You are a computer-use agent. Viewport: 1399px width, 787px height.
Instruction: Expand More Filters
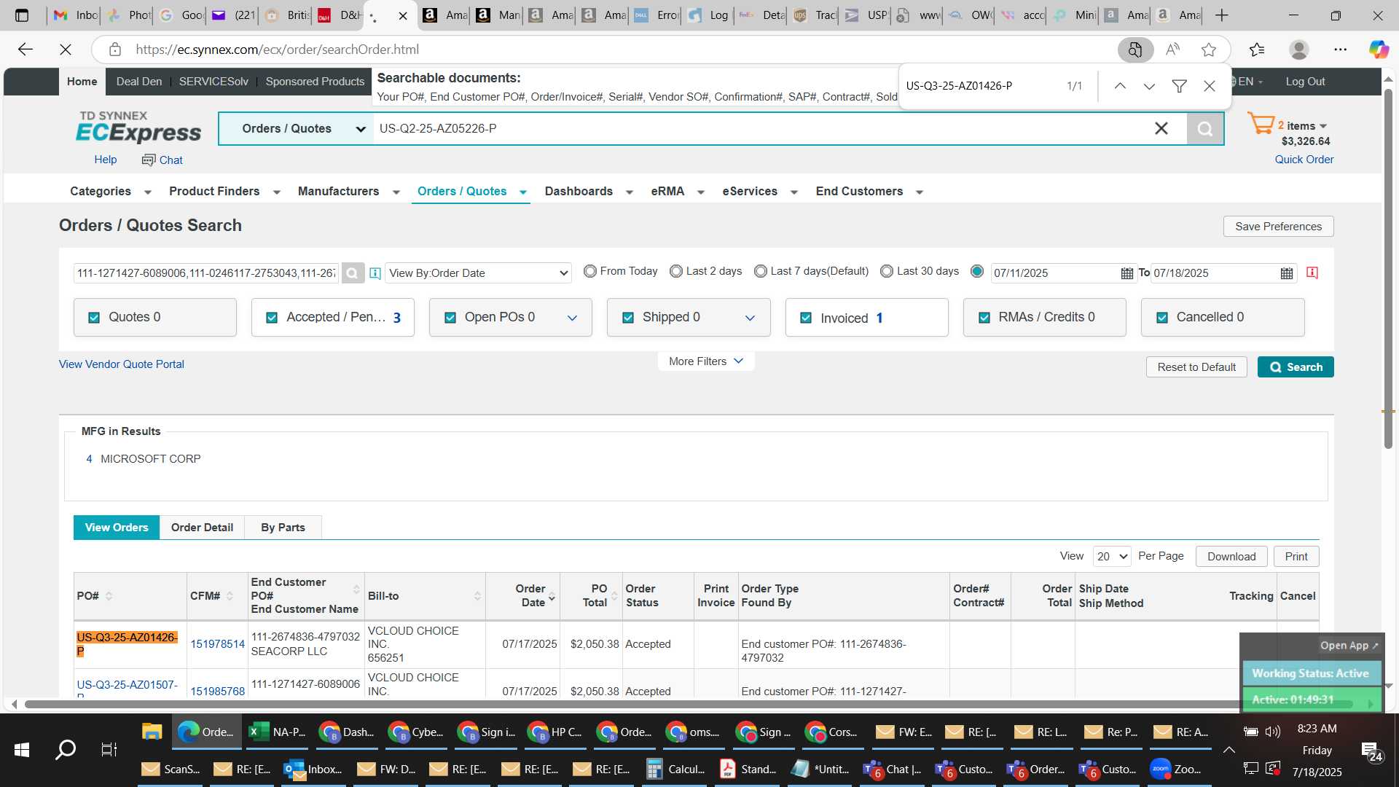tap(705, 361)
